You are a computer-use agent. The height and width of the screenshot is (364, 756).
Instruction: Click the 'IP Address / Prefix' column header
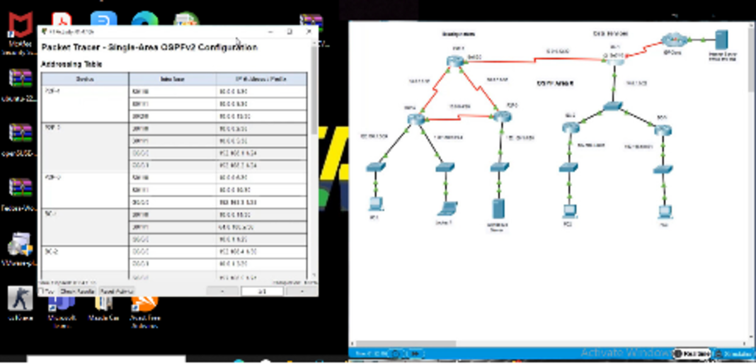point(262,79)
